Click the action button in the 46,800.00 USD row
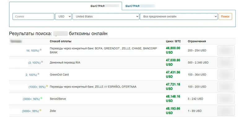The image size is (240, 117). [x=226, y=50]
